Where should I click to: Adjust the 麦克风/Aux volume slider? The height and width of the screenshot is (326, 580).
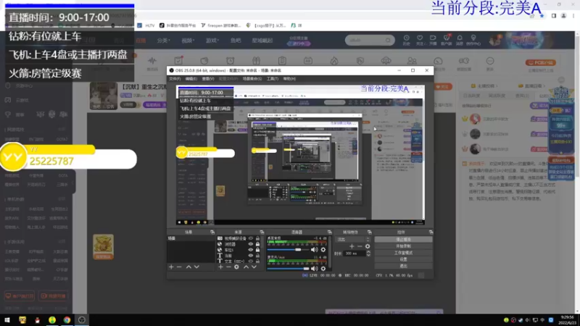[289, 269]
